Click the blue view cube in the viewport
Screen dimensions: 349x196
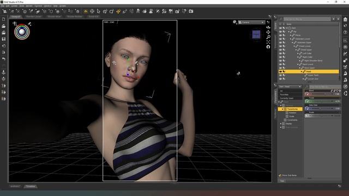tap(256, 34)
